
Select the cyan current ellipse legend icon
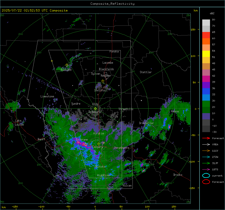click(206, 176)
